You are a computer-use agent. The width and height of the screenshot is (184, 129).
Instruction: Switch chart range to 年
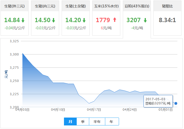point(112,122)
